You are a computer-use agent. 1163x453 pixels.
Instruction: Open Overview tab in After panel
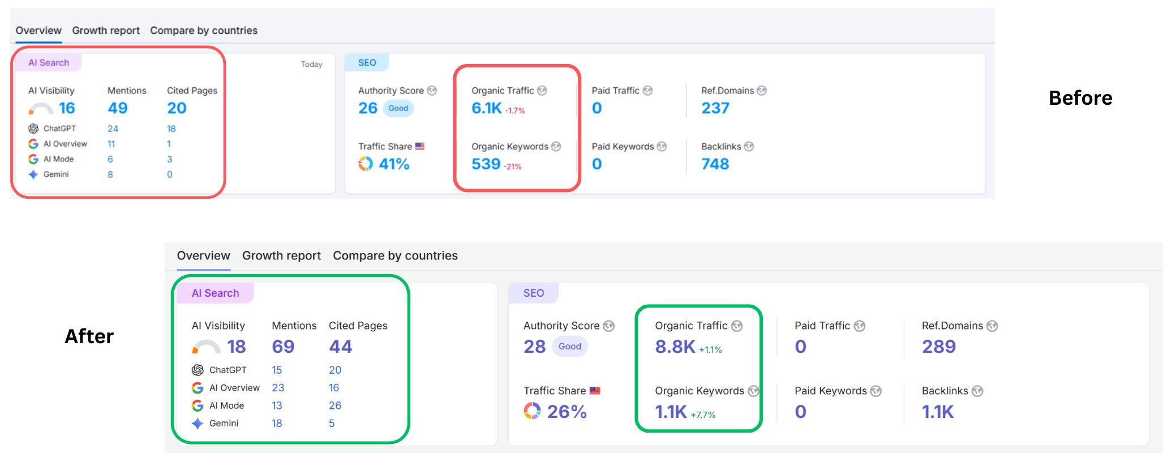point(203,255)
